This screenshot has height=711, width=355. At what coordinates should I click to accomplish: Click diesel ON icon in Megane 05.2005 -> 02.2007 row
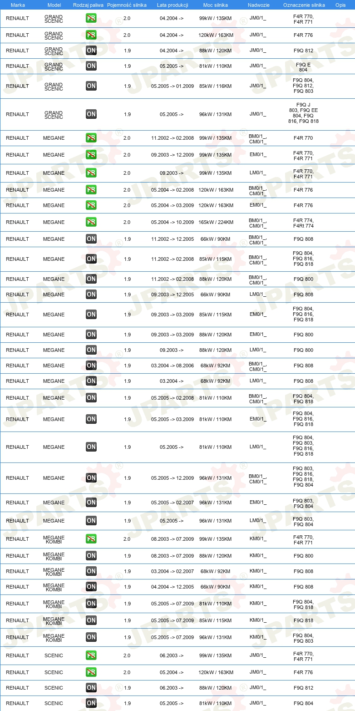click(91, 503)
